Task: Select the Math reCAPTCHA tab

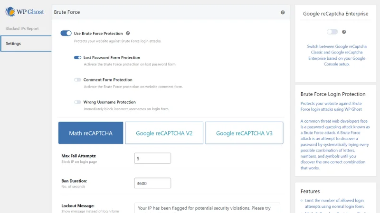Action: coord(91,133)
